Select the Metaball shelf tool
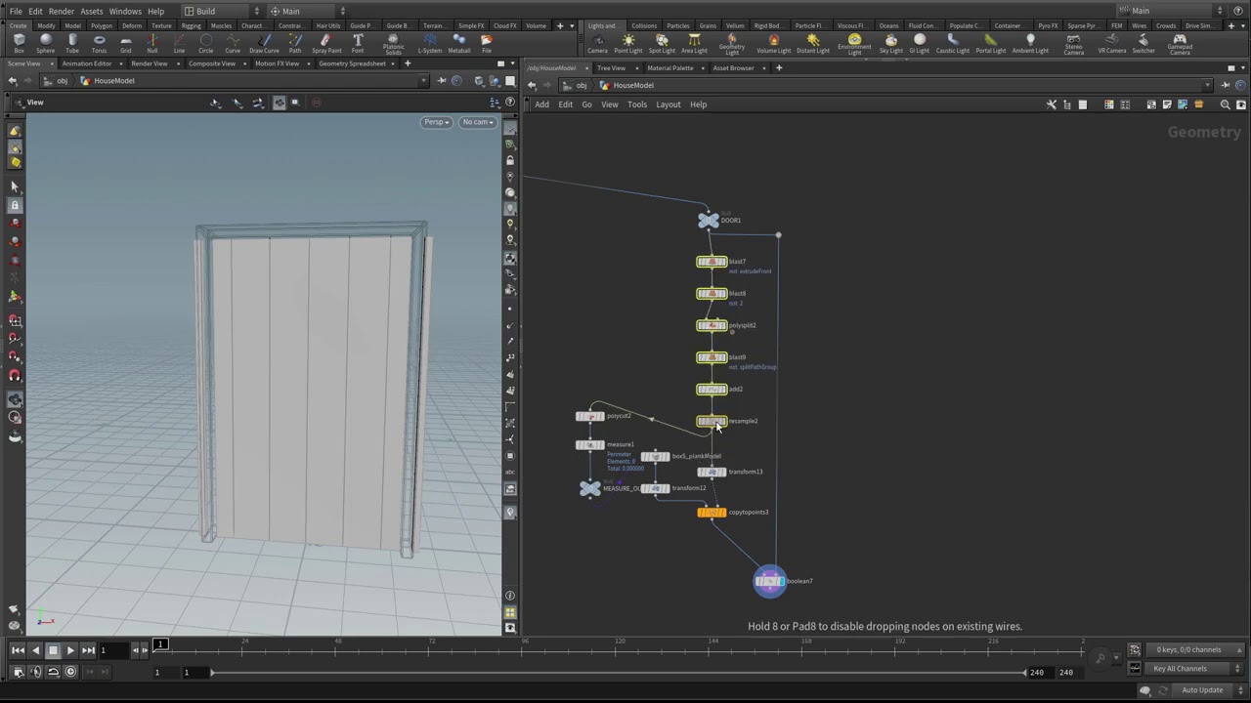The height and width of the screenshot is (703, 1251). click(458, 43)
